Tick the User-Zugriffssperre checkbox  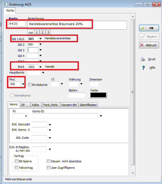click(48, 168)
